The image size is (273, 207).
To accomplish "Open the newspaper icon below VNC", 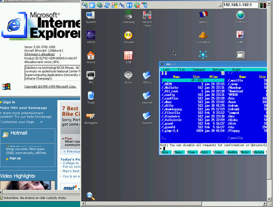I will 240,55.
